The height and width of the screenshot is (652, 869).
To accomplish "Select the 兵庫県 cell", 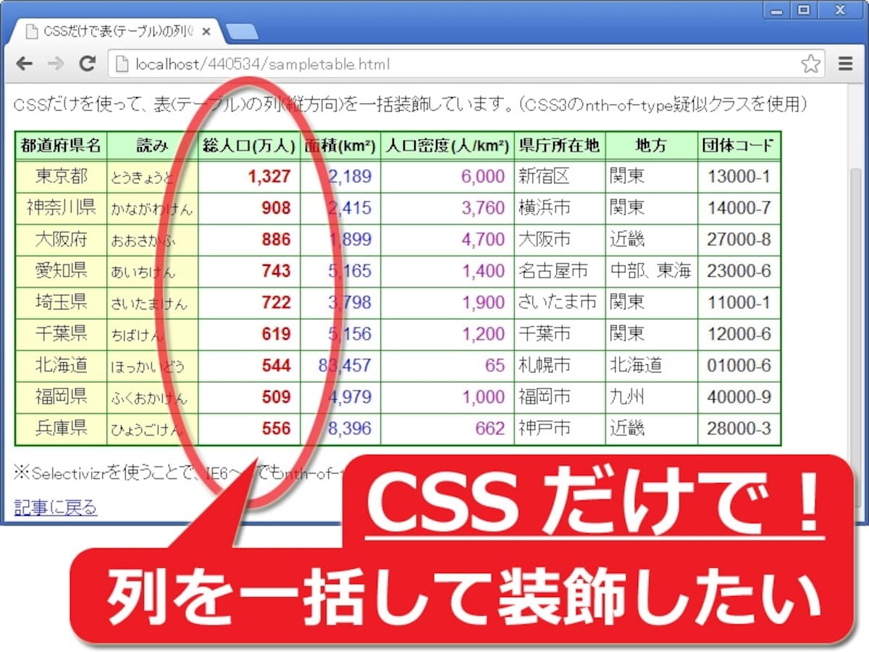I will [x=61, y=428].
